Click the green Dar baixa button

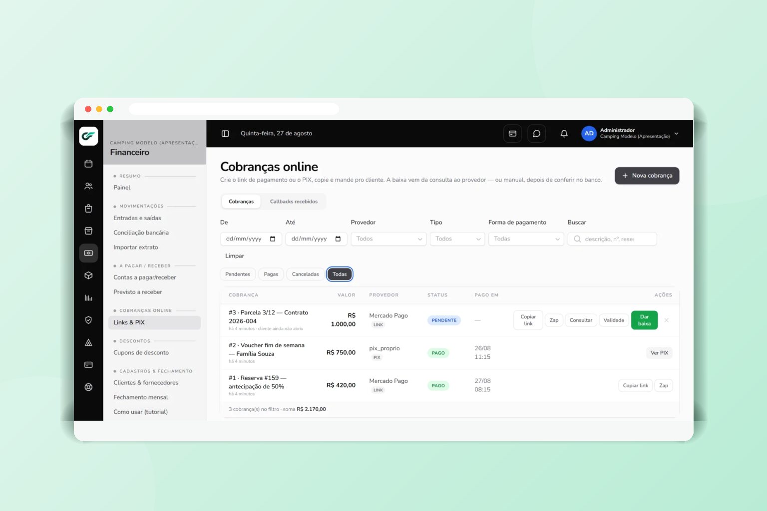point(644,320)
